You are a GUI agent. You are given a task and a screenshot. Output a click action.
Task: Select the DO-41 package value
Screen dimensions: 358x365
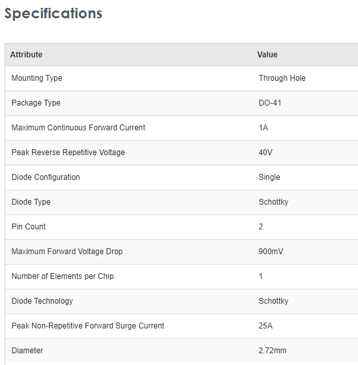point(270,103)
